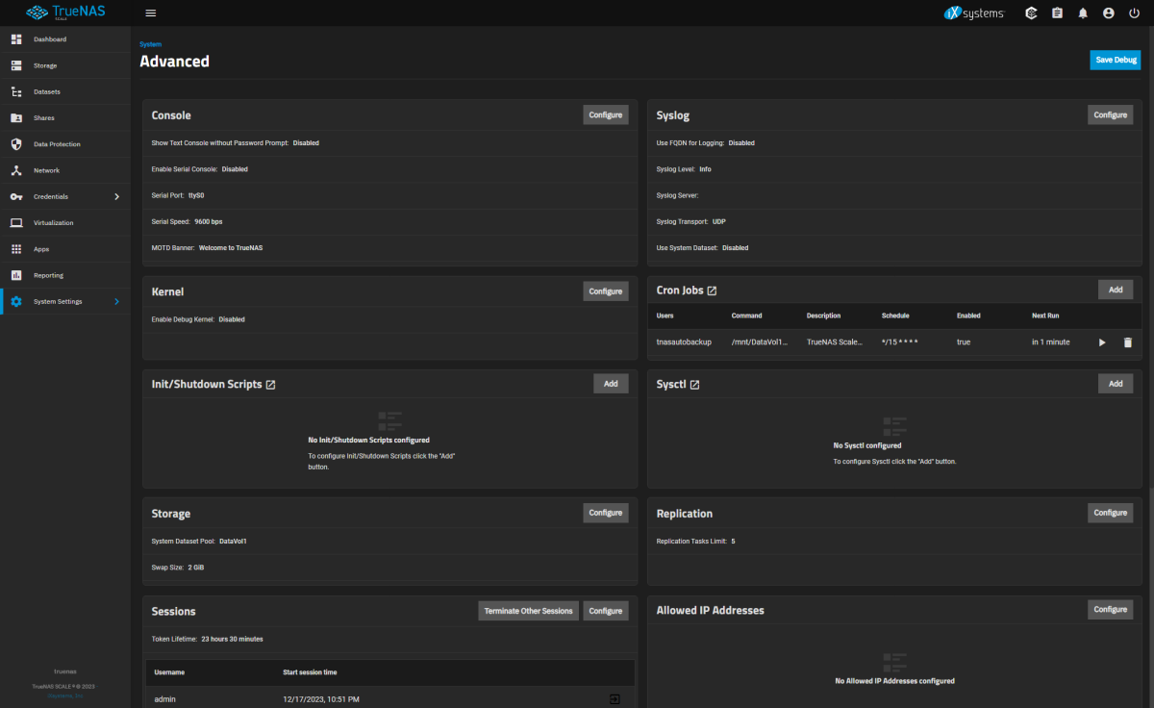Open the user account icon

point(1109,13)
